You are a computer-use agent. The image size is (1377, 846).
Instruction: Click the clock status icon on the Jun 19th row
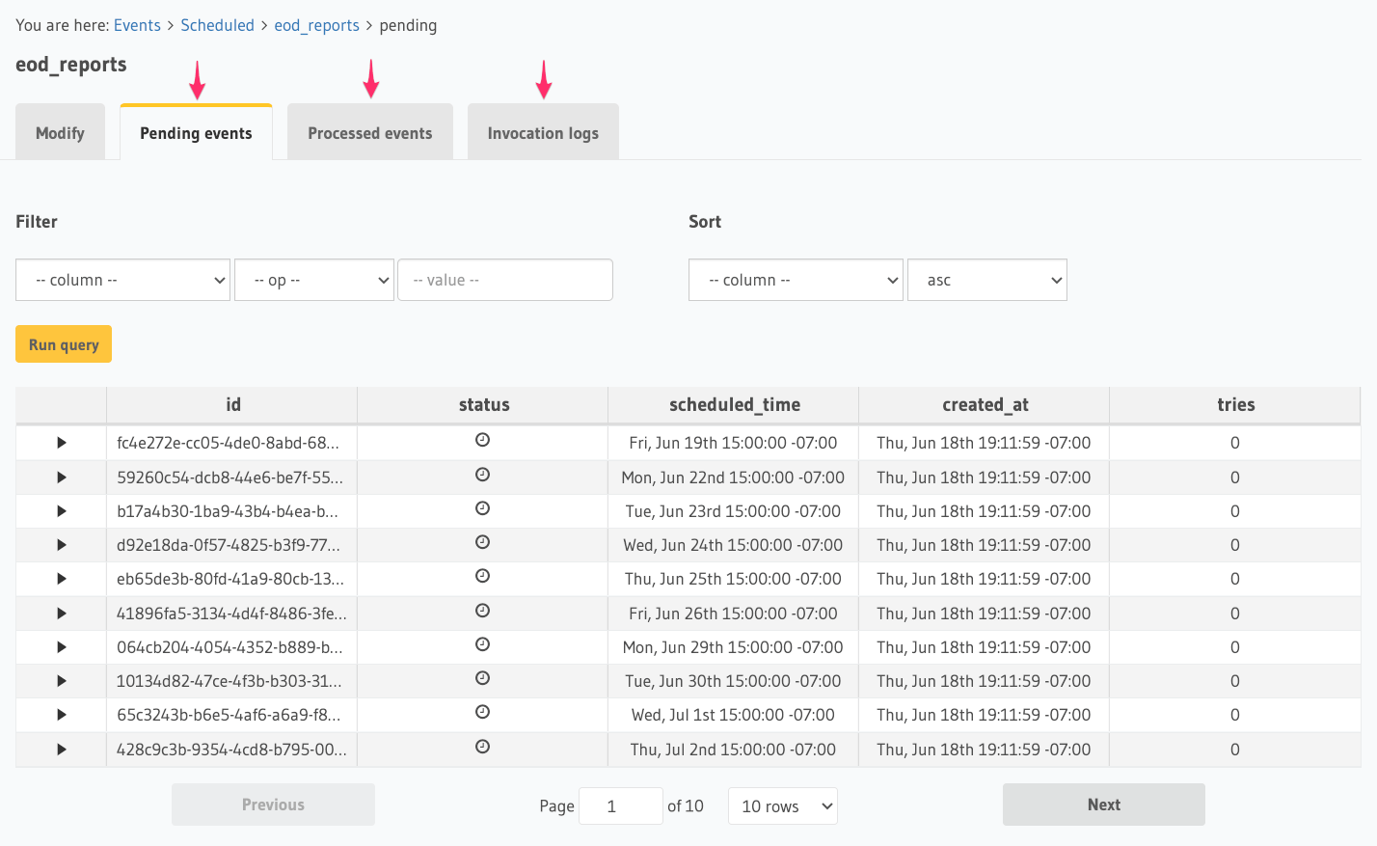click(482, 443)
